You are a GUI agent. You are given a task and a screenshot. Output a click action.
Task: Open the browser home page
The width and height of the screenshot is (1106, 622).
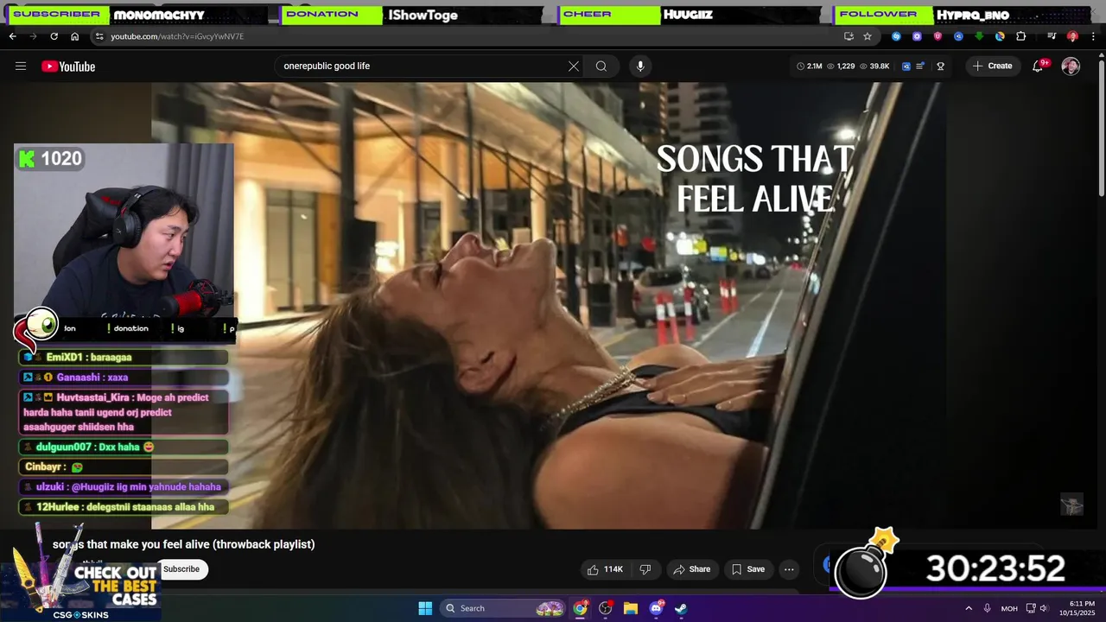point(74,36)
